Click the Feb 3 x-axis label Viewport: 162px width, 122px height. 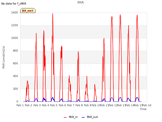point(37,105)
